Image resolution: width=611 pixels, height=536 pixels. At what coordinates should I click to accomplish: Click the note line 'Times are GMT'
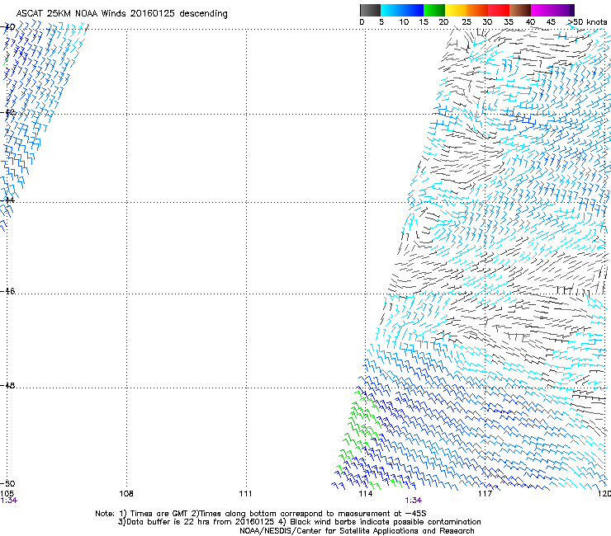pos(260,514)
